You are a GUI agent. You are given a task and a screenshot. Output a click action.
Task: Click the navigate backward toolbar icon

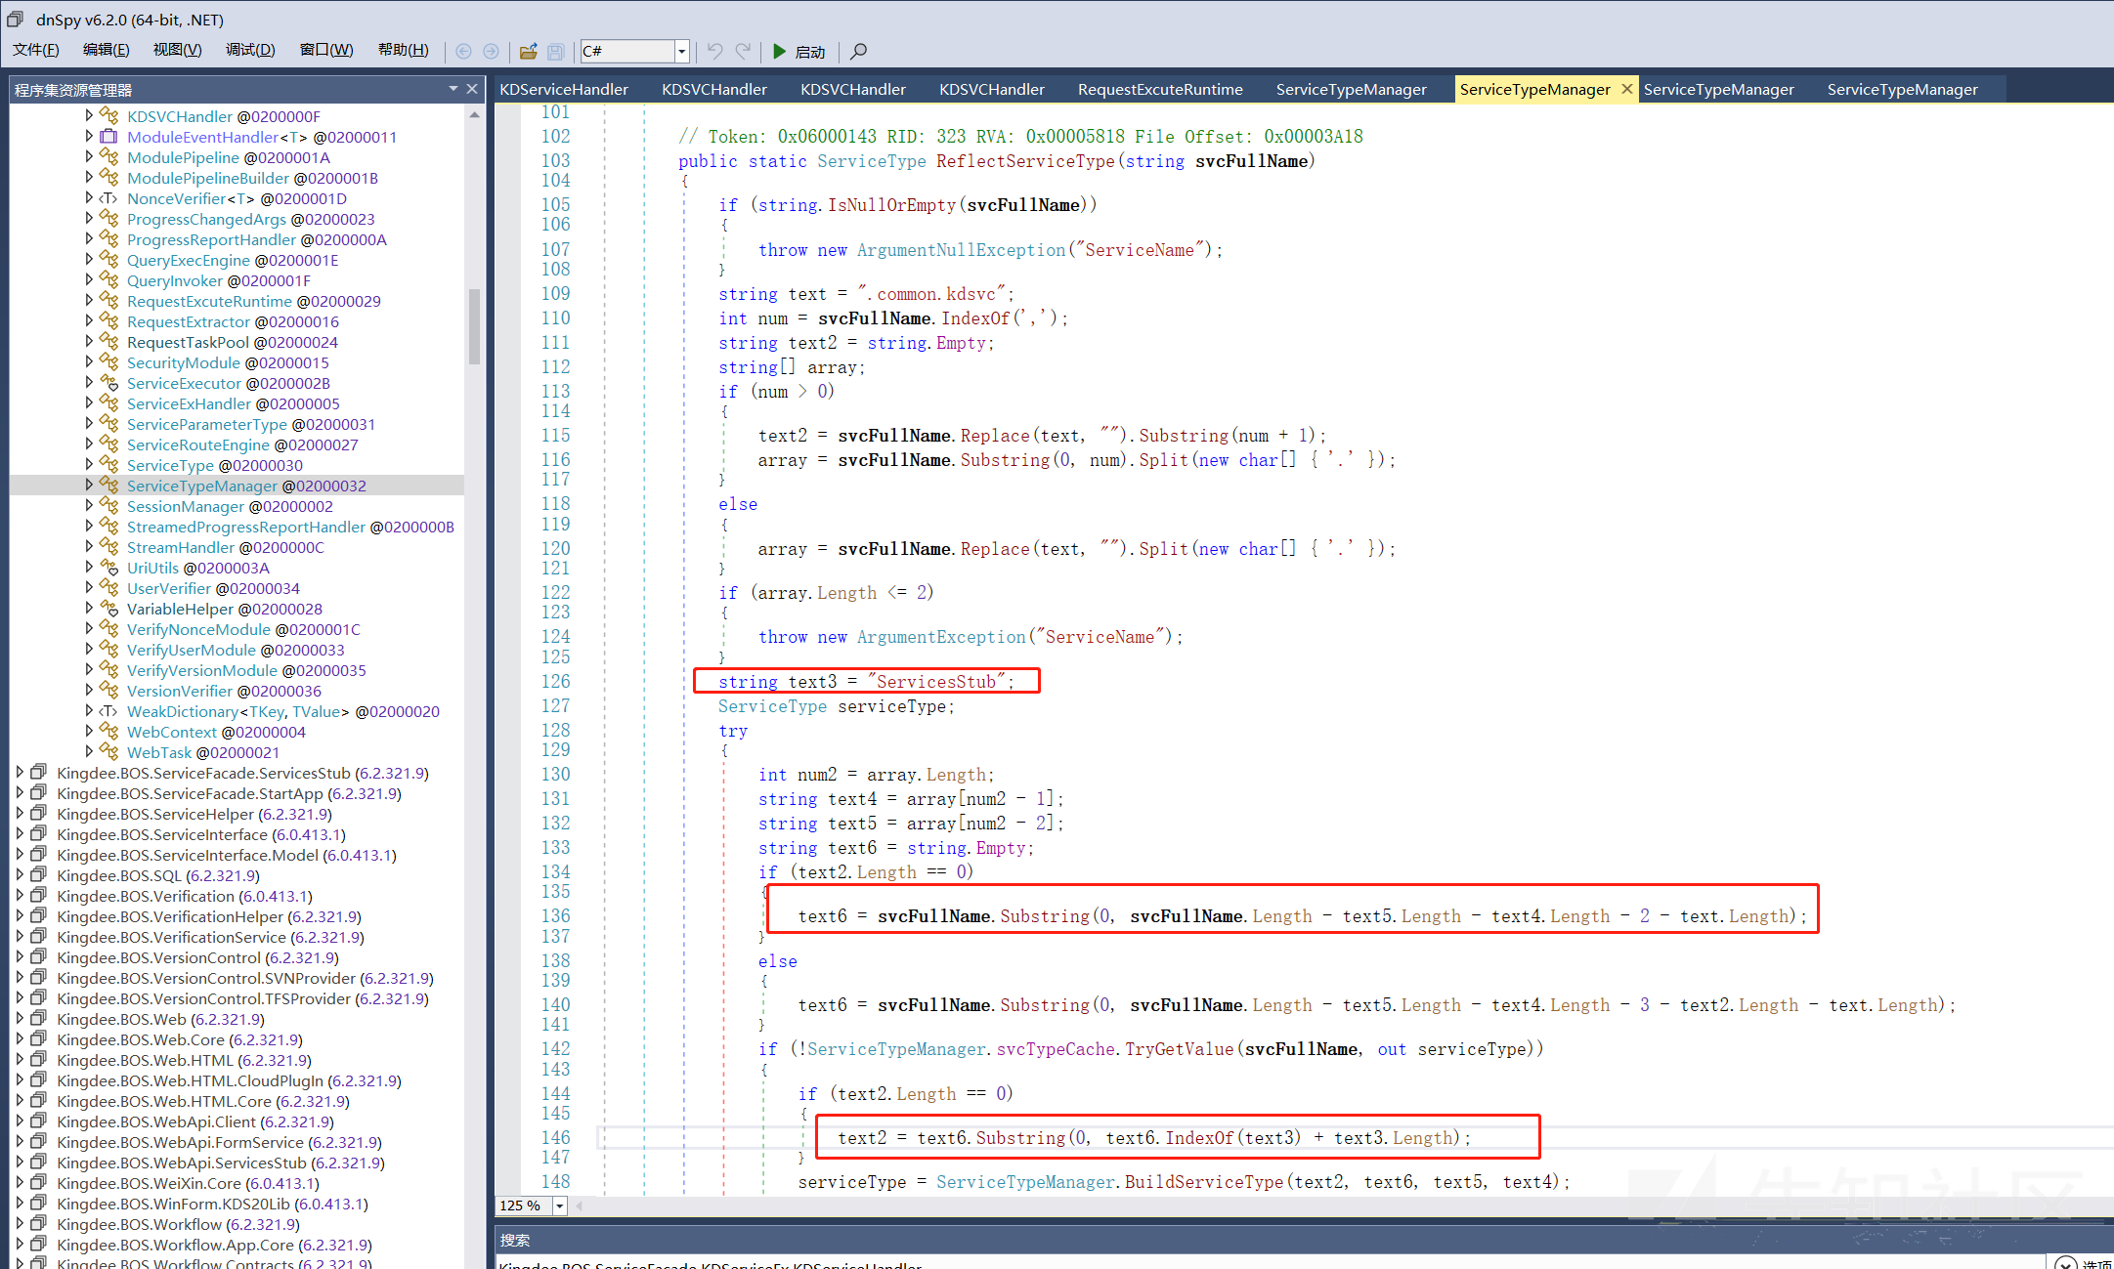click(x=464, y=51)
